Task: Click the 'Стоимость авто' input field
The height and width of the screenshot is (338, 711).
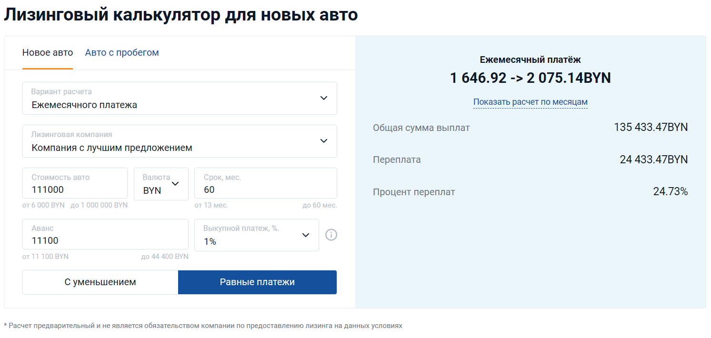Action: click(x=75, y=189)
